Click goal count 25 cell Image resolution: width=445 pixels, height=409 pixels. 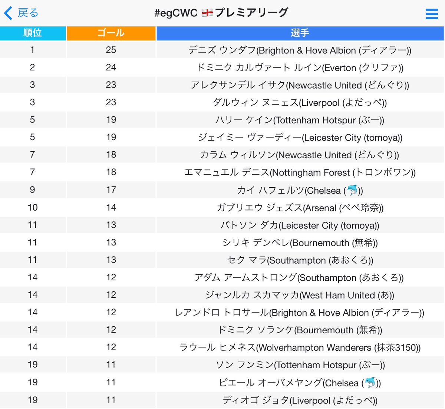pos(111,50)
